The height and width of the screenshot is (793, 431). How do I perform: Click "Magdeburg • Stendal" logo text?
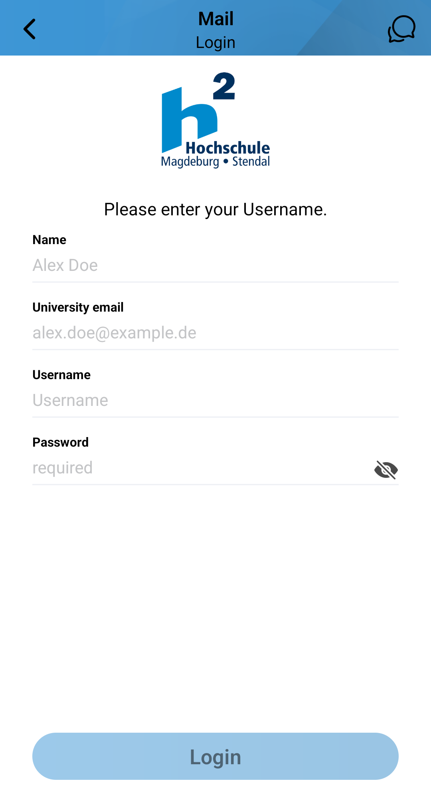[215, 162]
